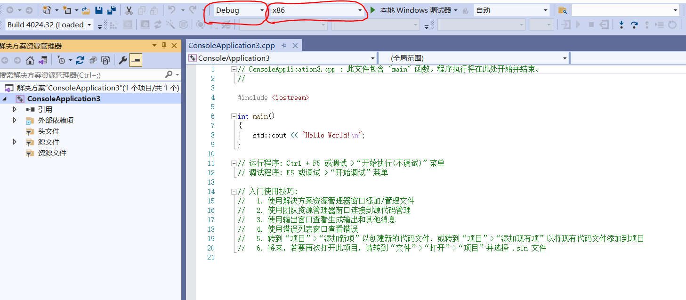The width and height of the screenshot is (686, 300).
Task: Click the Home icon in Solution Explorer
Action: [x=29, y=60]
